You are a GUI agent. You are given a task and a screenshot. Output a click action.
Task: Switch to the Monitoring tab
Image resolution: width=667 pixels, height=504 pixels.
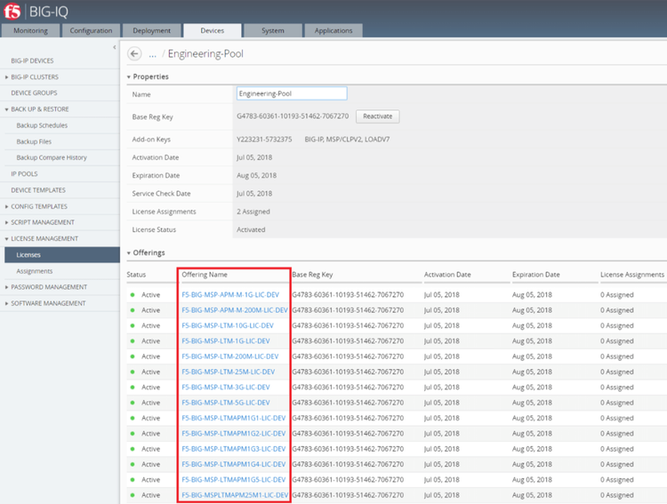click(x=31, y=31)
